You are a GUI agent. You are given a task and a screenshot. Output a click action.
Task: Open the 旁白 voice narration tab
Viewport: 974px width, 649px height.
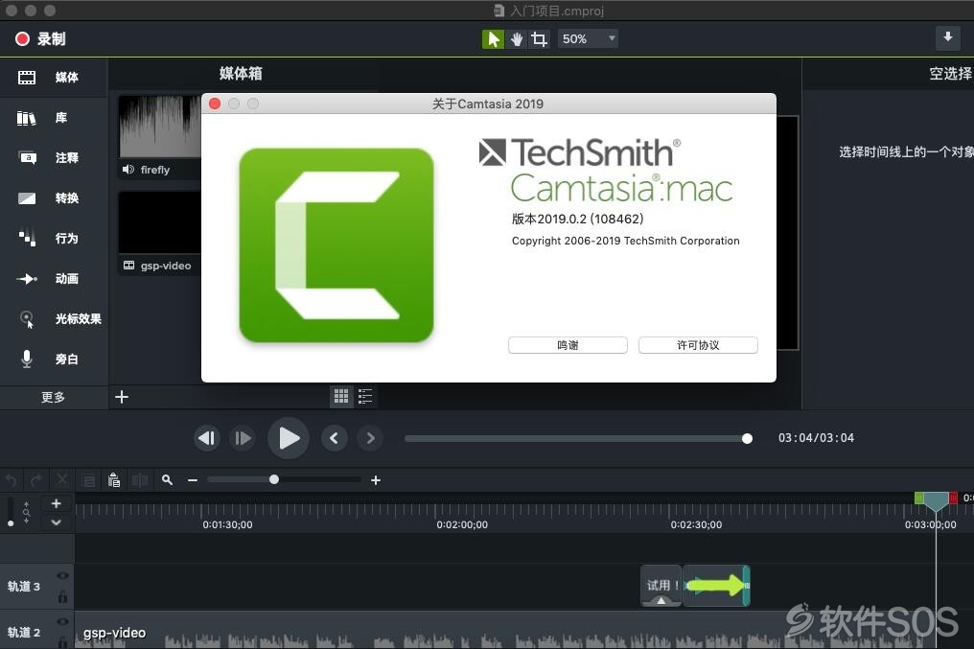(x=54, y=359)
